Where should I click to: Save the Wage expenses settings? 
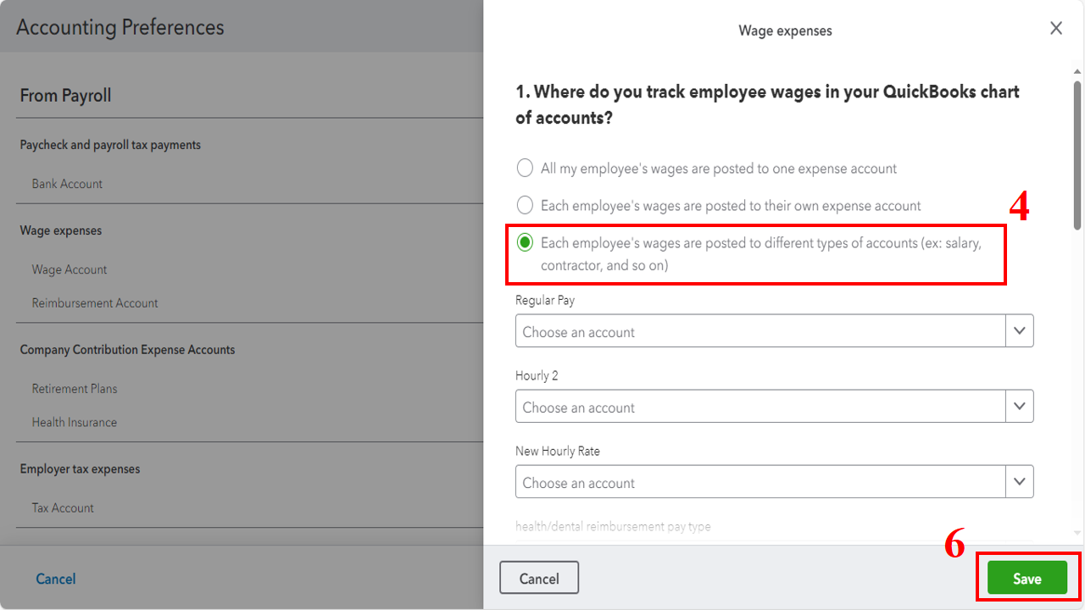click(1026, 577)
